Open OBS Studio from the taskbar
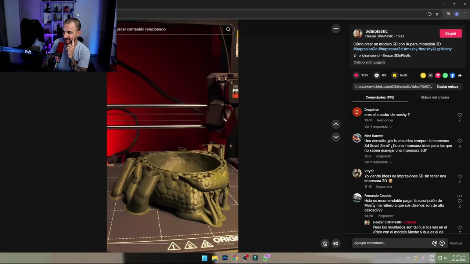The height and width of the screenshot is (264, 470). point(245,258)
